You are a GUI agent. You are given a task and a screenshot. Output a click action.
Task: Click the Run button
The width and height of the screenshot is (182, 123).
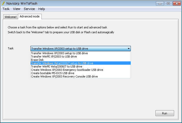tap(165, 113)
